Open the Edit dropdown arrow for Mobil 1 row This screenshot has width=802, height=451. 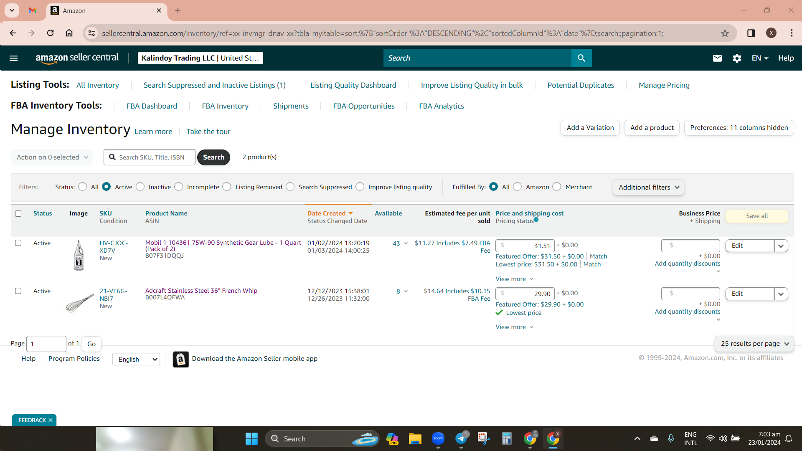781,246
